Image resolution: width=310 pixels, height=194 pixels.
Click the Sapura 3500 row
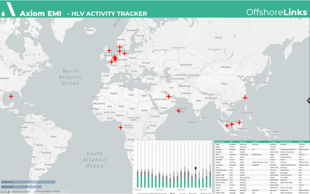(x=263, y=177)
